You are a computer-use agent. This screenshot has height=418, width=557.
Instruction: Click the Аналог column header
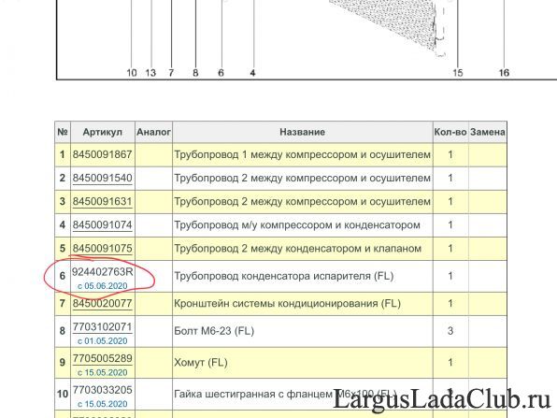pos(153,132)
